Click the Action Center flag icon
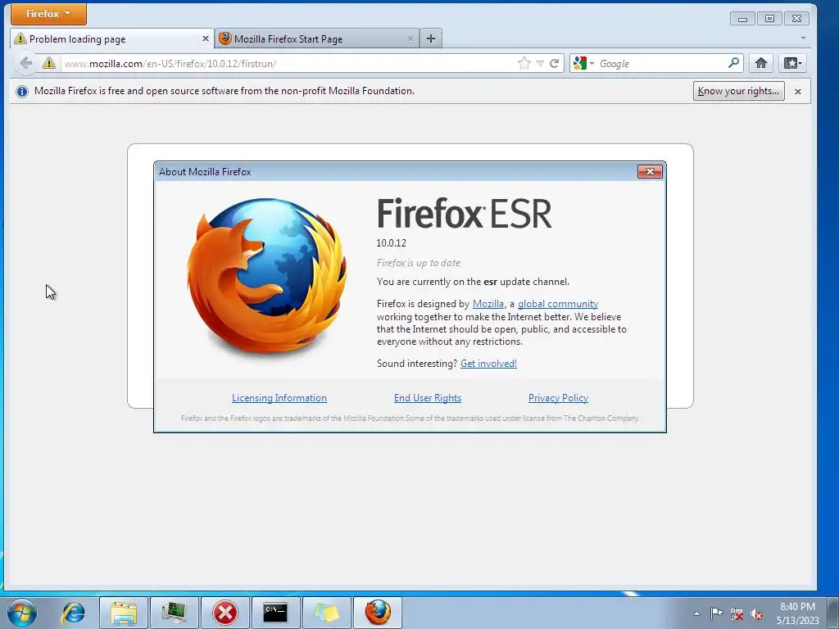Screen dimensions: 839x629 coord(716,613)
